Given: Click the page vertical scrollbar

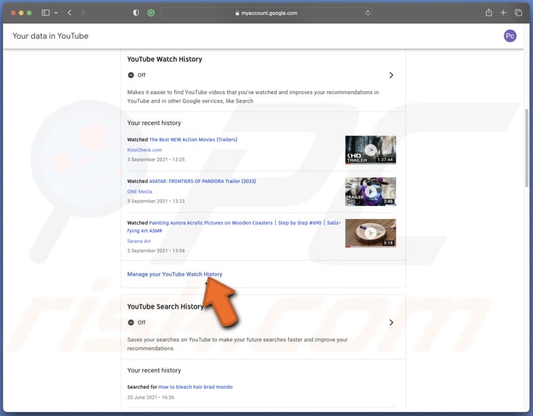Looking at the screenshot, I should 526,148.
